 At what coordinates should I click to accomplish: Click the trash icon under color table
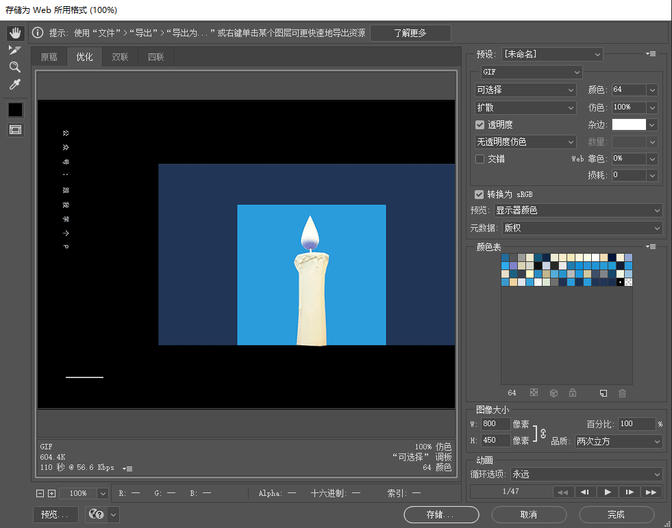pos(622,393)
